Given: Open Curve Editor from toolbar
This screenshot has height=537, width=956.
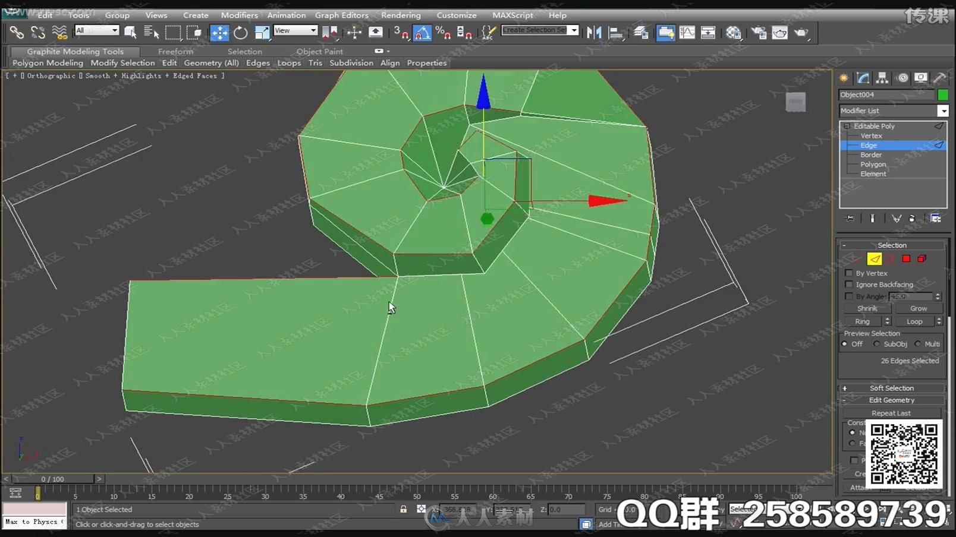Looking at the screenshot, I should click(687, 33).
